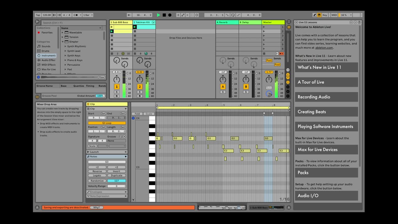Open the Drums category
Image resolution: width=398 pixels, height=224 pixels.
pos(45,51)
